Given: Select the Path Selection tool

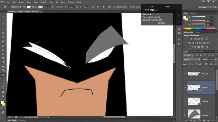Looking at the screenshot, I should (3, 83).
